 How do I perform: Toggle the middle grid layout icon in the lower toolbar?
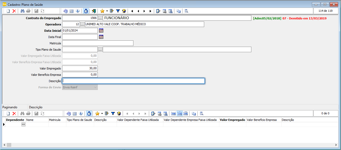[x=180, y=114]
